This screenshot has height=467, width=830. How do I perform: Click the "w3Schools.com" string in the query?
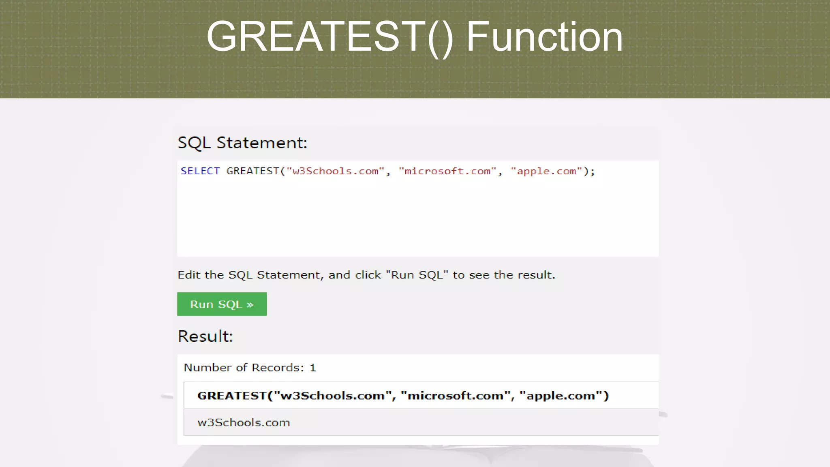(336, 171)
